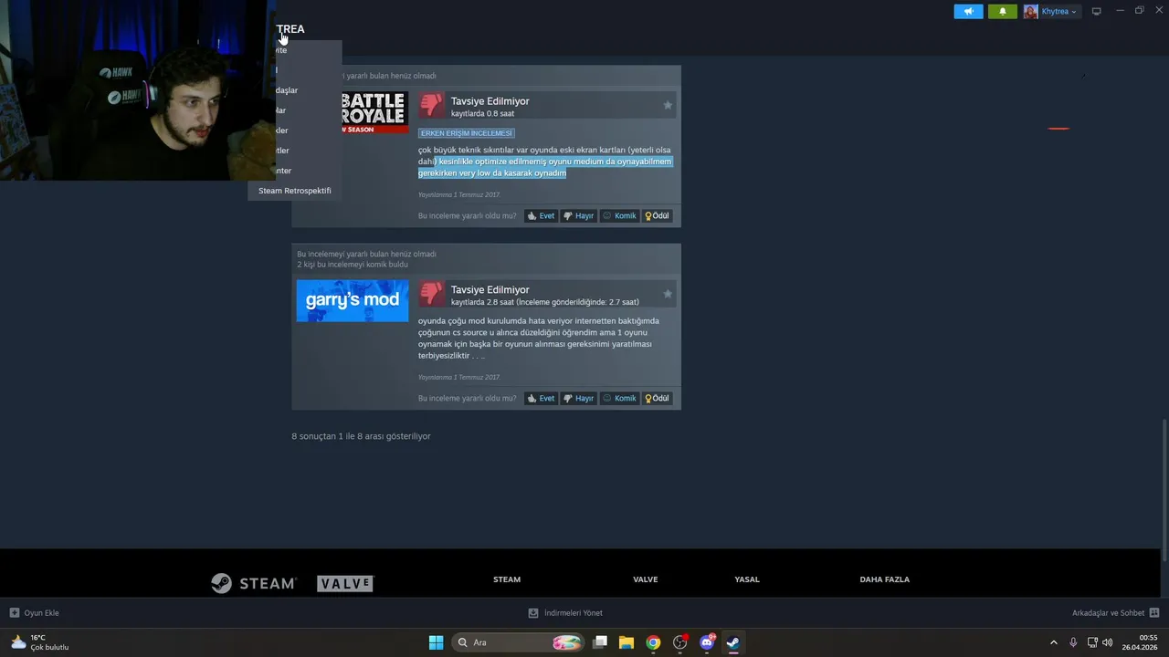Open 'İndirmeleri Yönet' downloads manager
Image resolution: width=1169 pixels, height=657 pixels.
click(565, 613)
